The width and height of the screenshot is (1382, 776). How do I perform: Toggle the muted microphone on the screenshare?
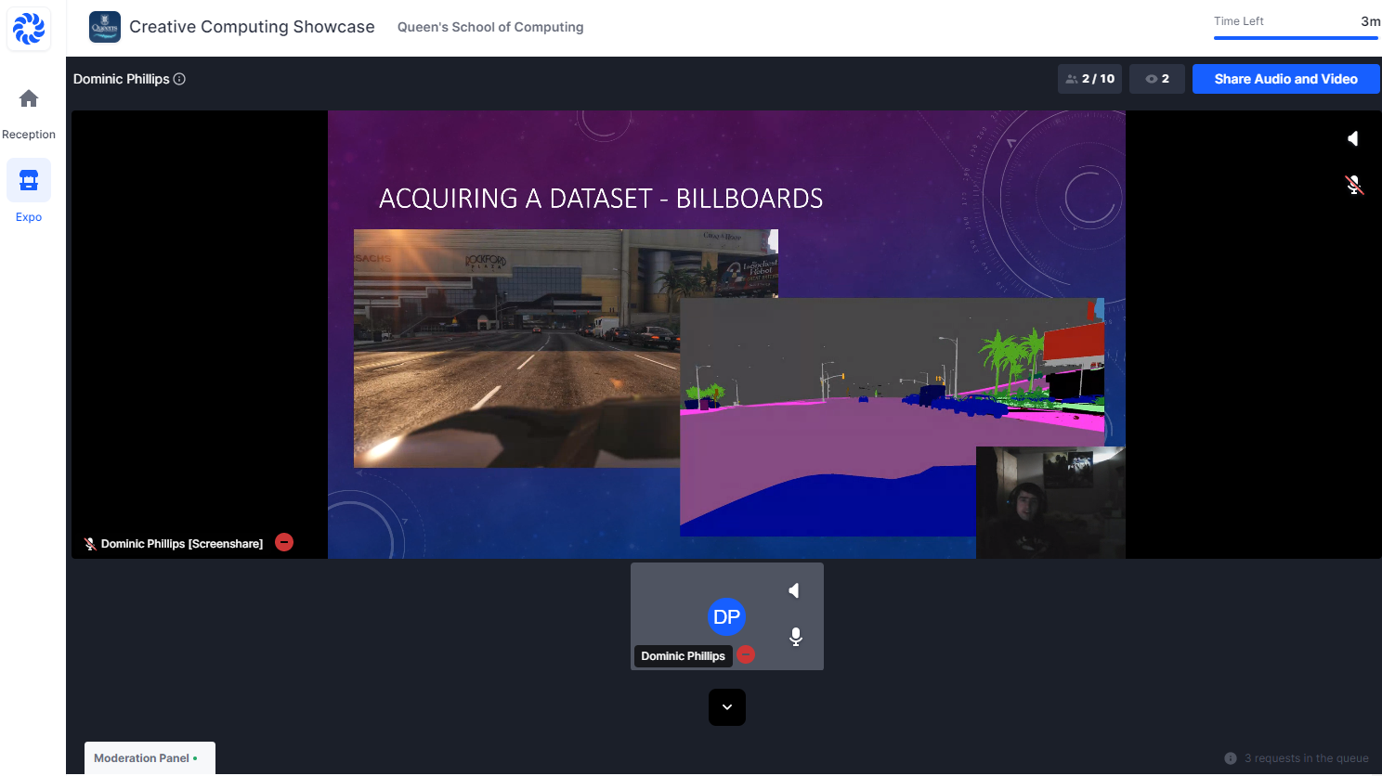(1354, 185)
